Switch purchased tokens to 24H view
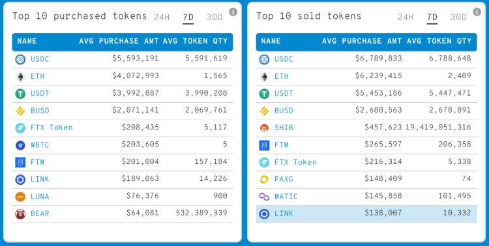 (162, 17)
